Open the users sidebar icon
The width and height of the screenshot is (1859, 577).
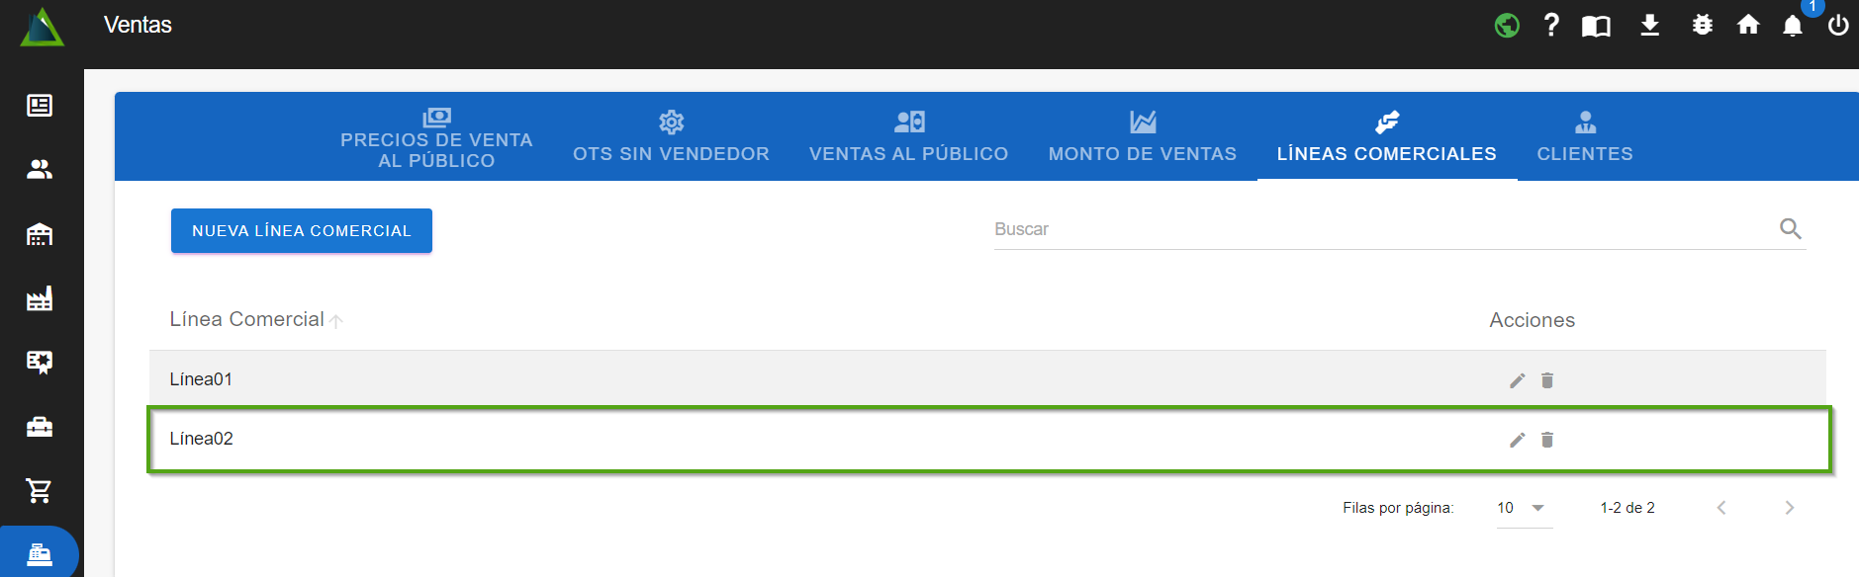(x=40, y=169)
